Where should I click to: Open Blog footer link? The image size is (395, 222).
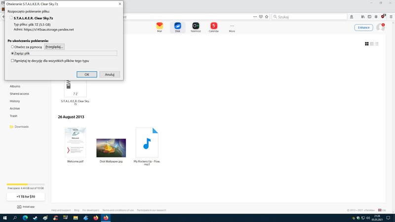[77, 210]
